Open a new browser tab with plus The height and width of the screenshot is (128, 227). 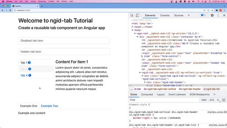pyautogui.click(x=42, y=6)
